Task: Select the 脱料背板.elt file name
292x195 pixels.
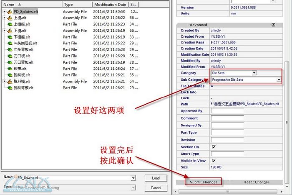Action: [x=23, y=88]
